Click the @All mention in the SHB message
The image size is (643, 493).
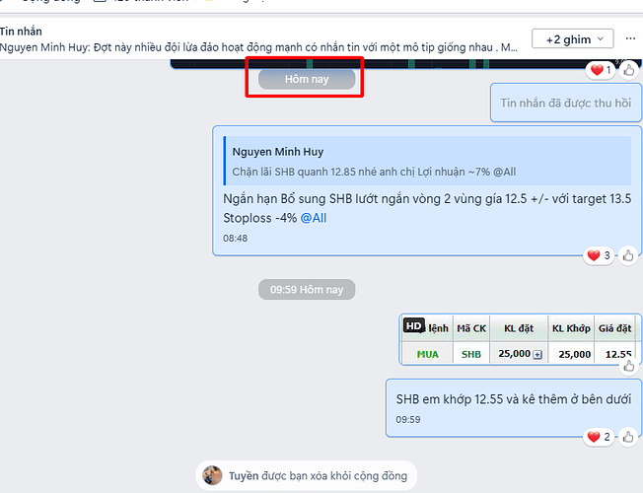coord(314,218)
